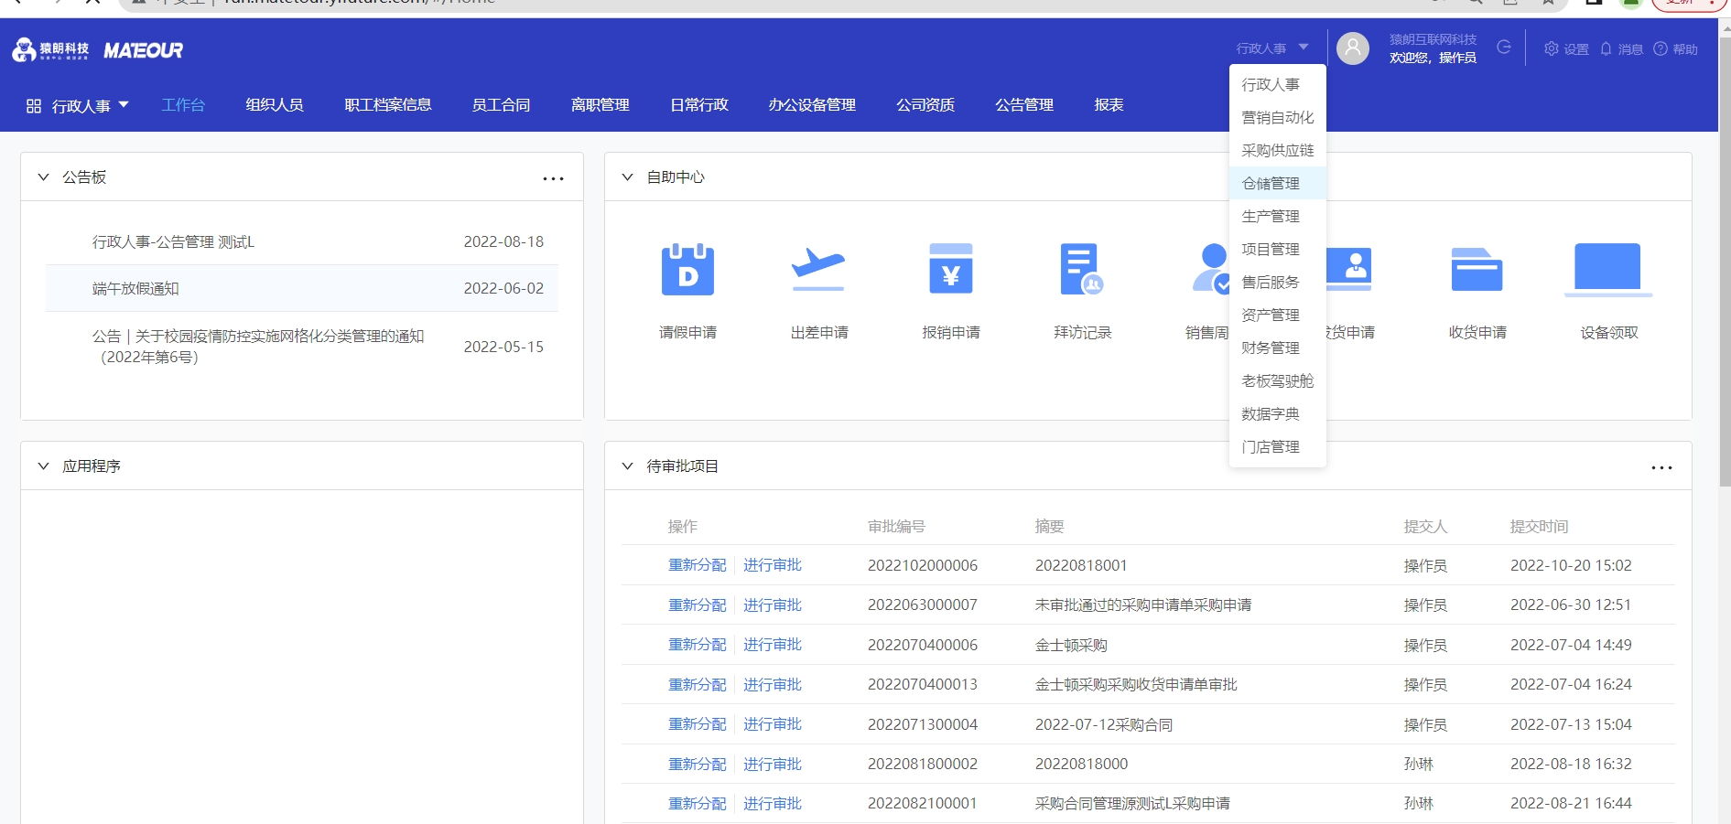Select 老板驾驶舱 in dropdown list
Screen dimensions: 1731x824
point(1277,380)
